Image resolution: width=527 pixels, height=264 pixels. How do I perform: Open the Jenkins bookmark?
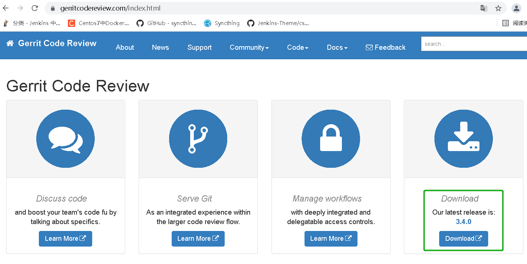(x=32, y=23)
